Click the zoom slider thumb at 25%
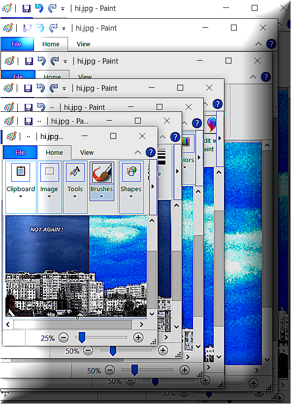This screenshot has height=404, width=291. point(82,337)
